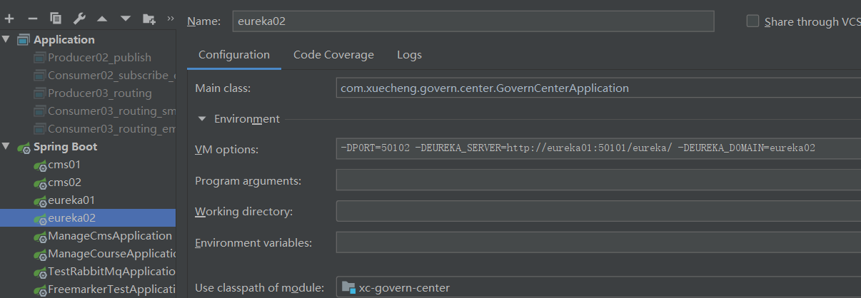
Task: Collapse the Environment section
Action: coord(202,119)
